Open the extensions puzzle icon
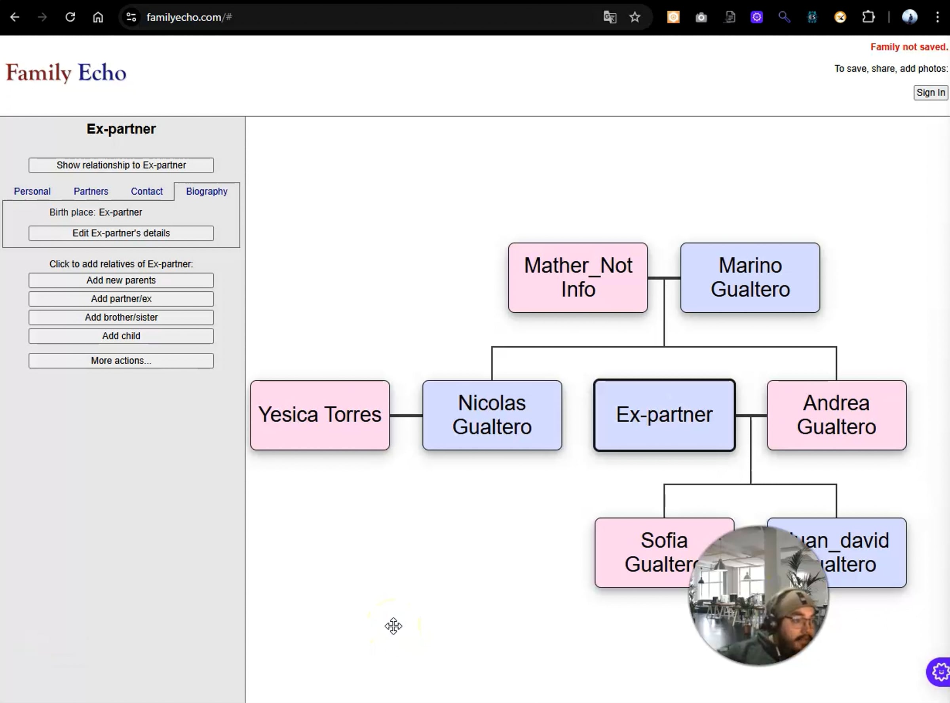 click(x=868, y=17)
